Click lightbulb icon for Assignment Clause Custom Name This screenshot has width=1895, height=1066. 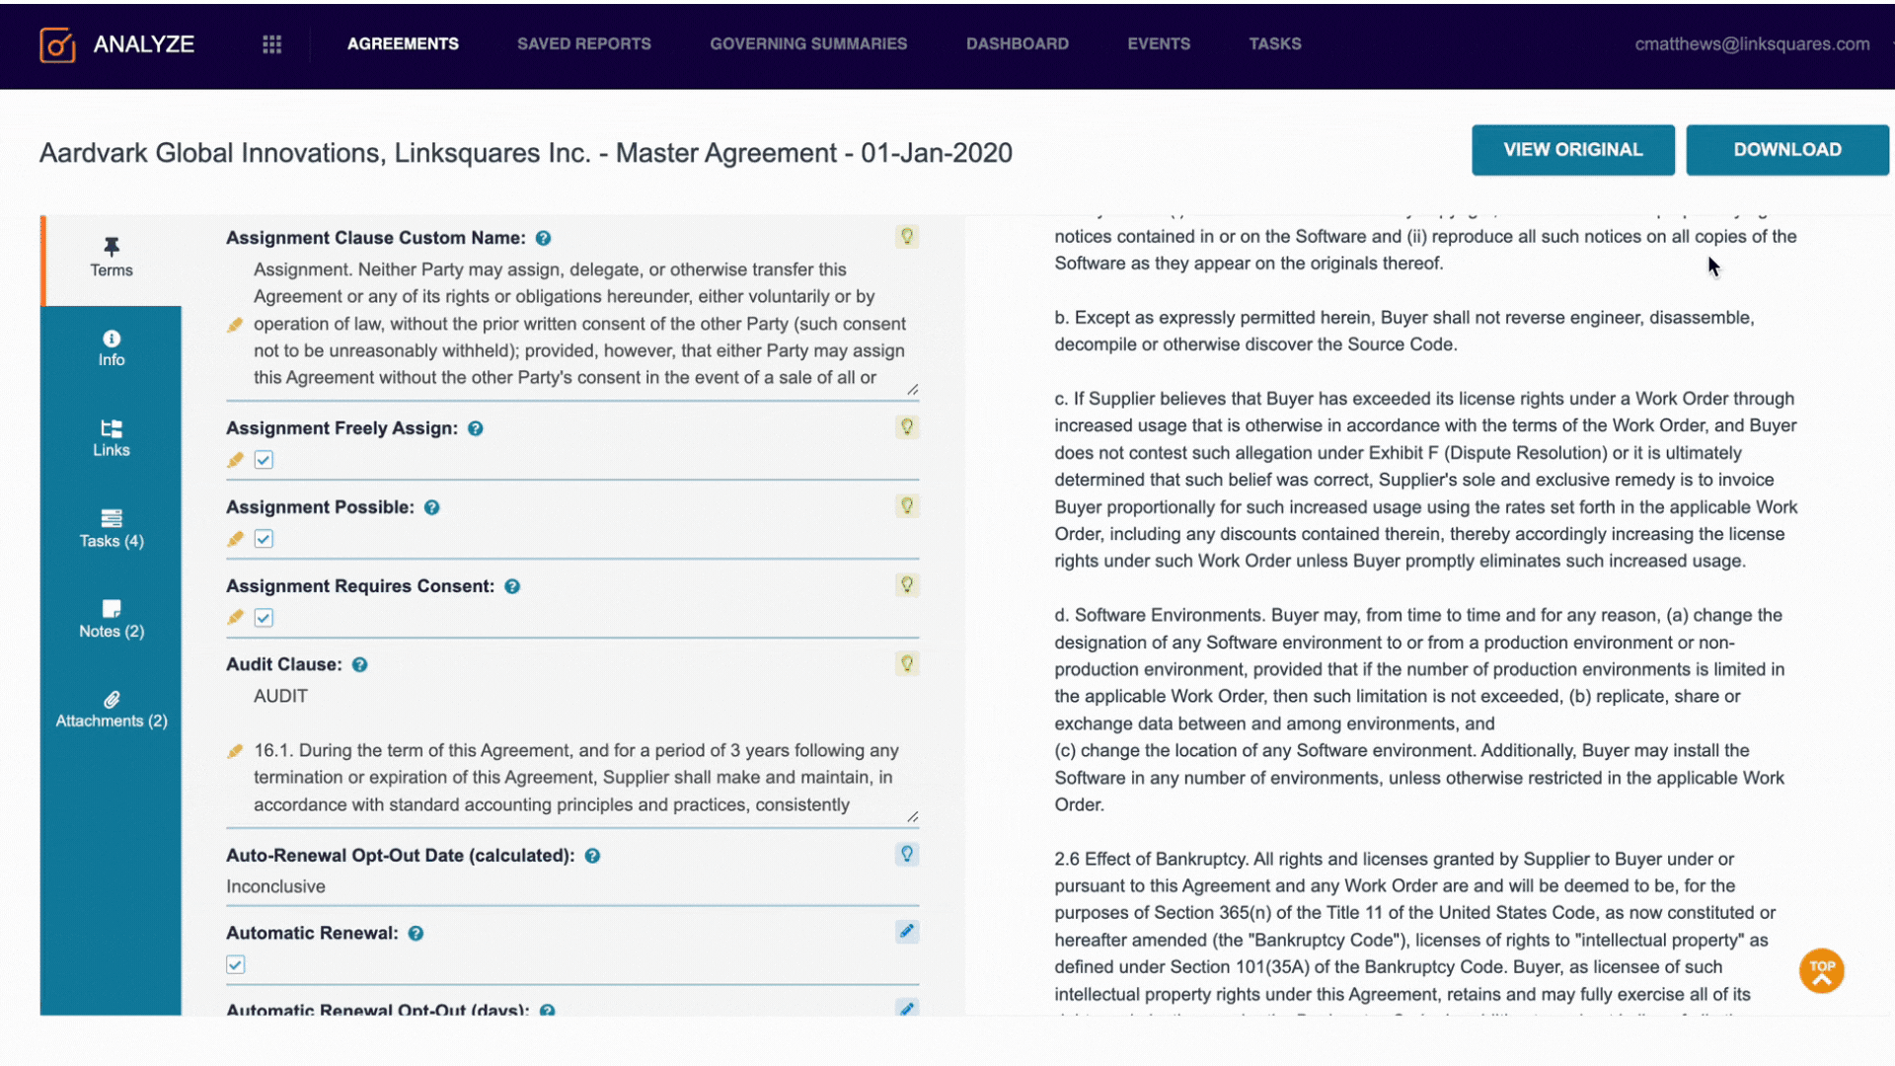point(907,237)
